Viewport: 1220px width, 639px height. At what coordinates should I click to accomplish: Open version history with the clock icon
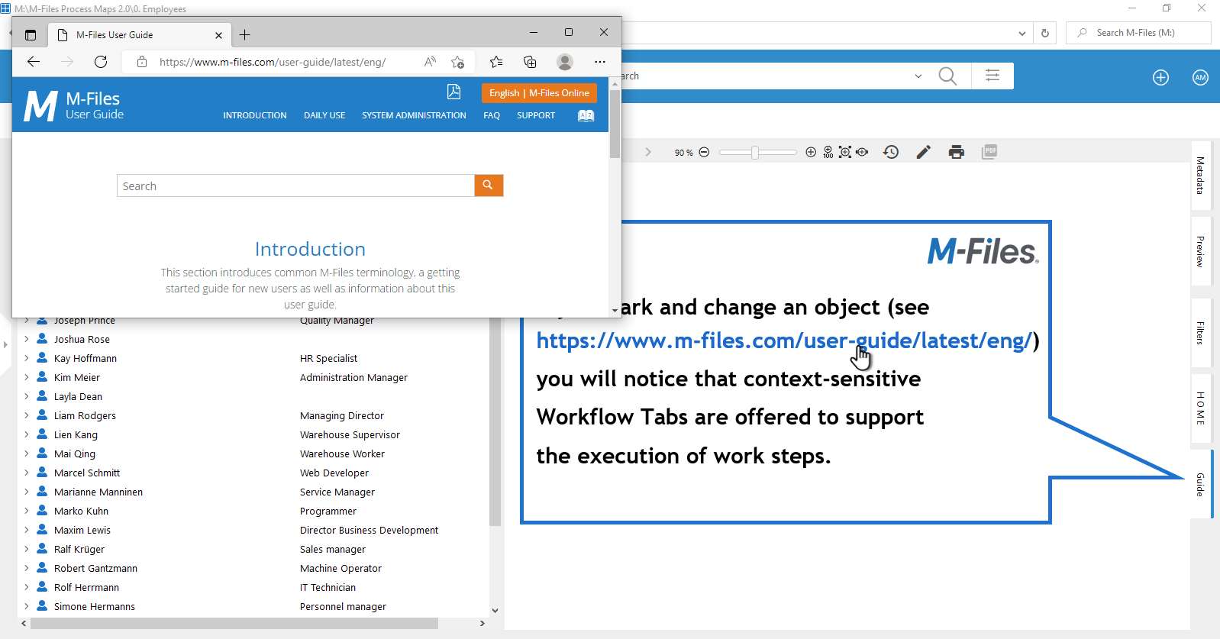click(x=891, y=152)
